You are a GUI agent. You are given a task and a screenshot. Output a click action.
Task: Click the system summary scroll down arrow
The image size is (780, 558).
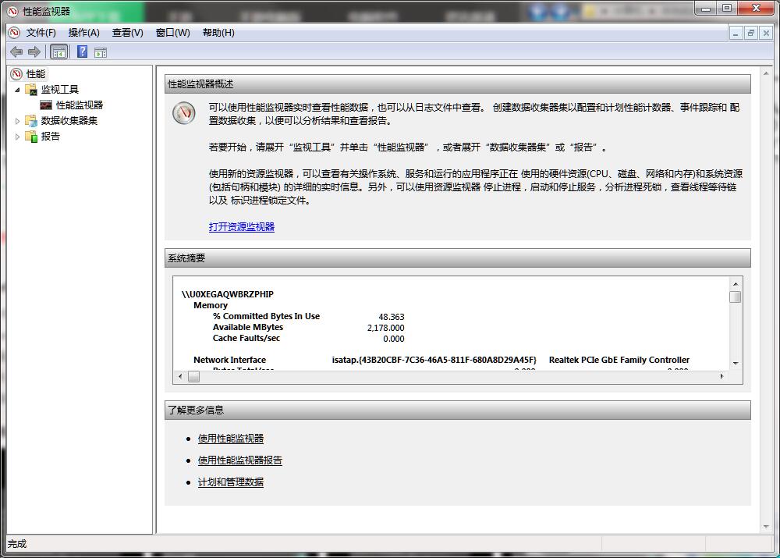[x=736, y=364]
